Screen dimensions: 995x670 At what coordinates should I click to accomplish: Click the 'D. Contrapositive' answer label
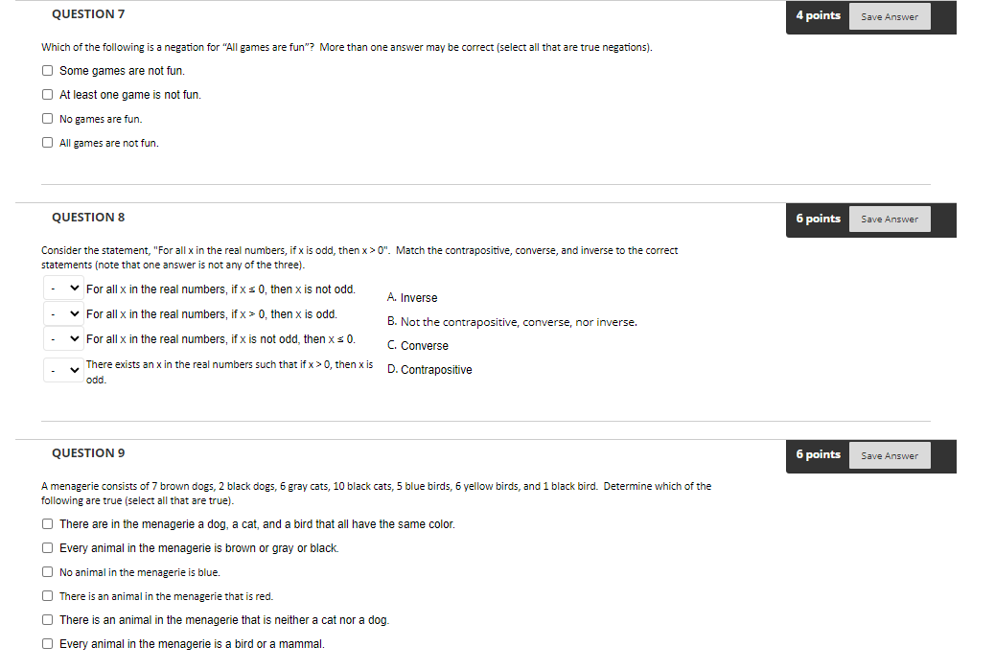429,370
